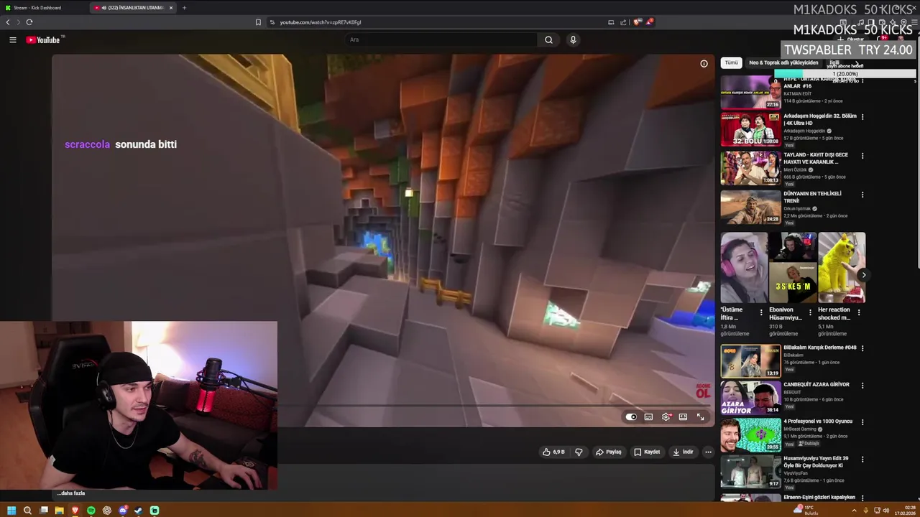Open Spotify from the taskbar
This screenshot has width=920, height=517.
91,511
